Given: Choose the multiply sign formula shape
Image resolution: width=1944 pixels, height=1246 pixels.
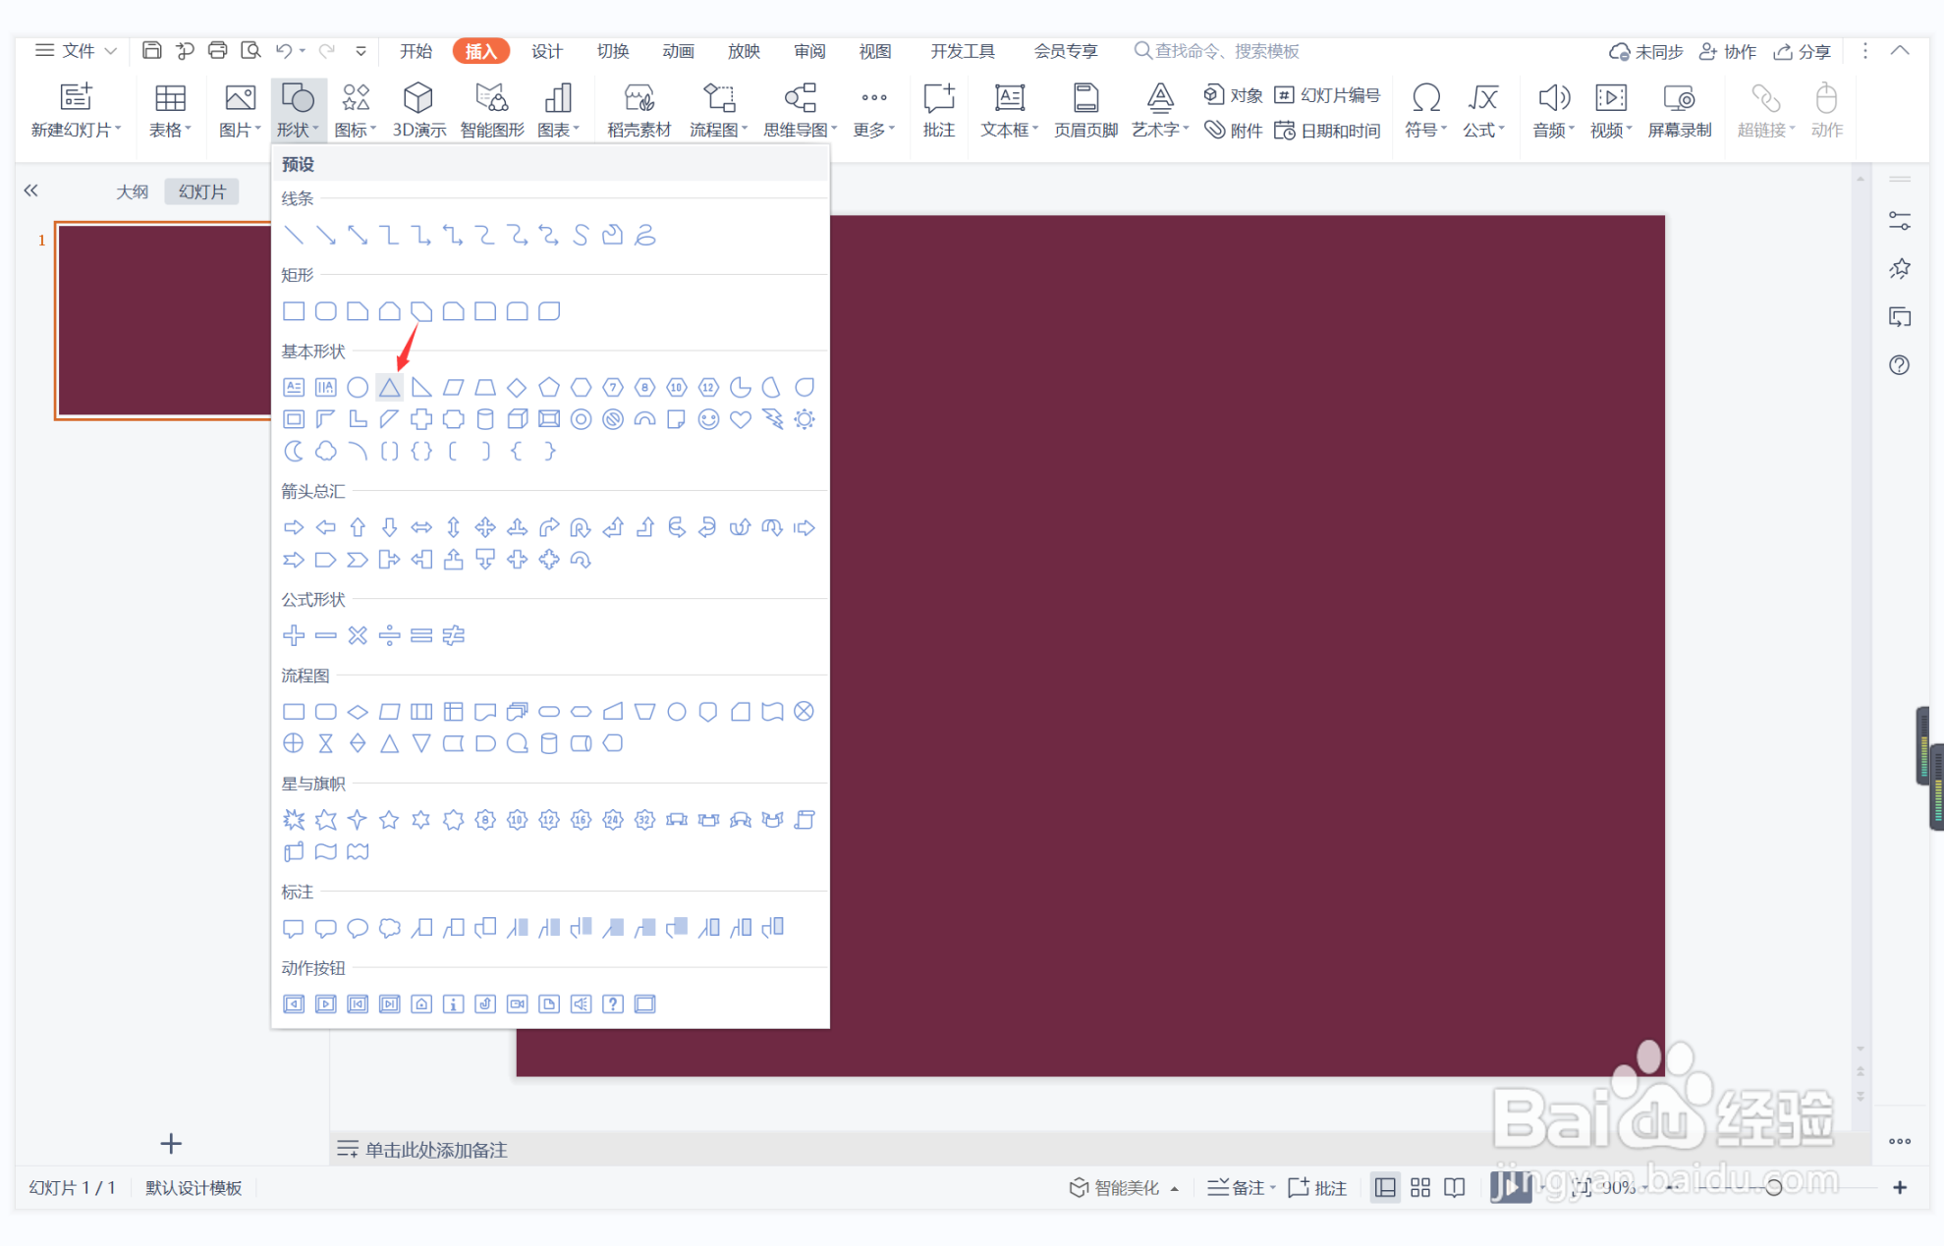Looking at the screenshot, I should [358, 636].
